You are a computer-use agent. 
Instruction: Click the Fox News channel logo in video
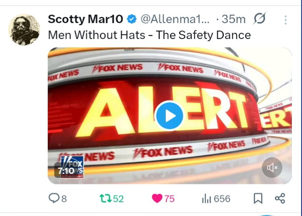pos(72,167)
